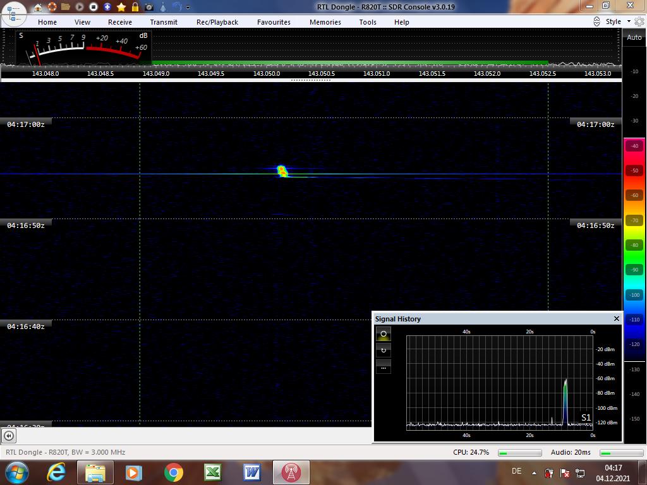This screenshot has height=485, width=647.
Task: Open Word from the taskbar
Action: click(x=252, y=472)
